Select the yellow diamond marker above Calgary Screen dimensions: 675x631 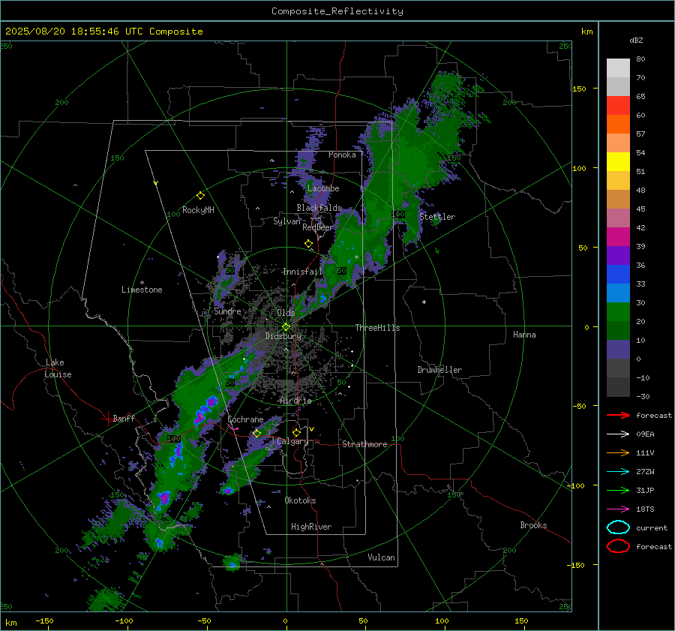[296, 432]
